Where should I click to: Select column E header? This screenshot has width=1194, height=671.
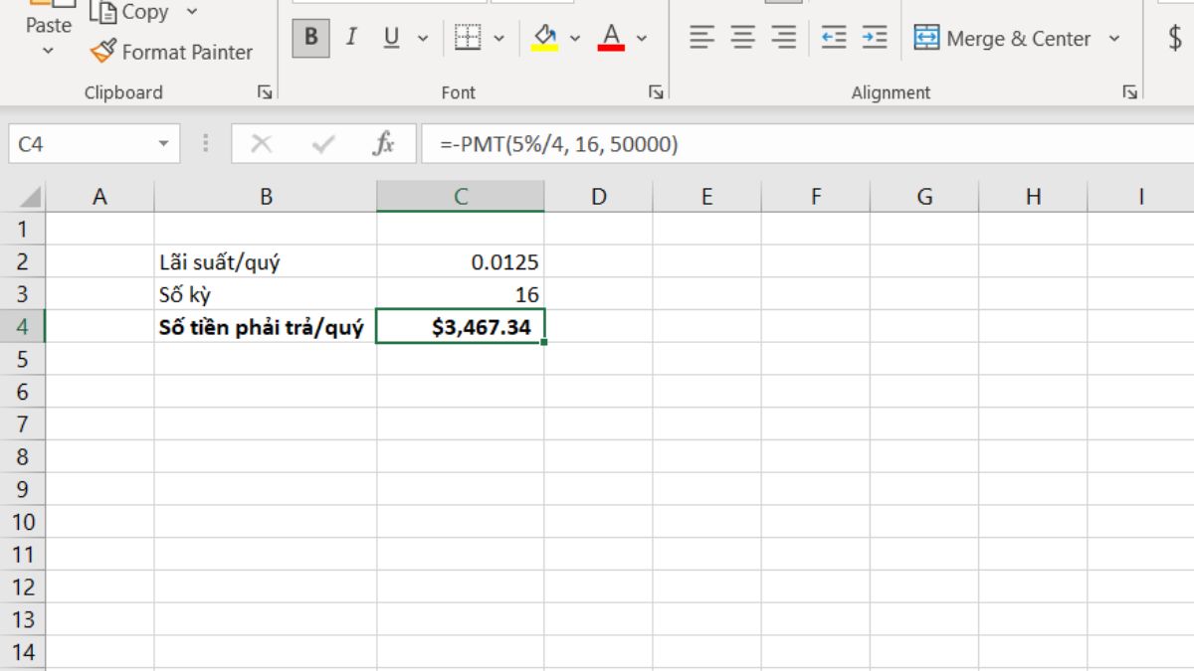click(706, 197)
